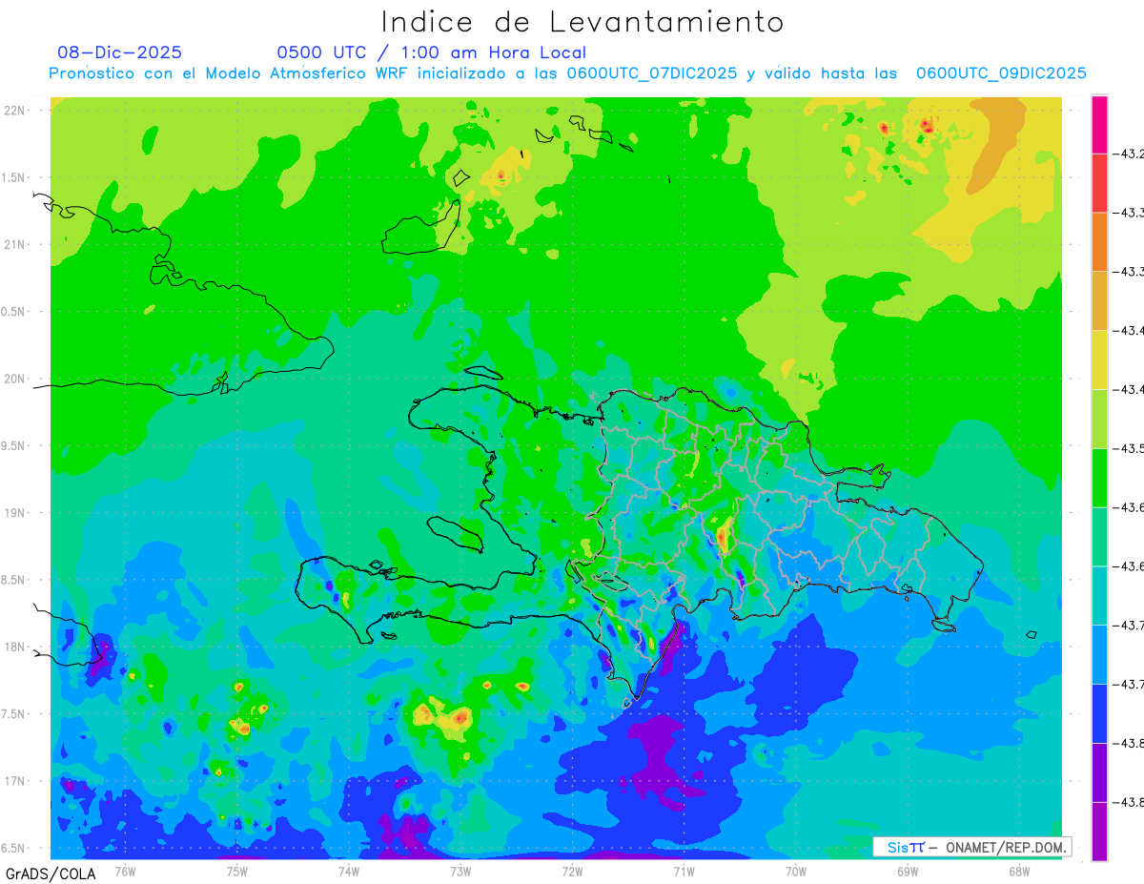Click the '22N' latitude label

pos(14,111)
